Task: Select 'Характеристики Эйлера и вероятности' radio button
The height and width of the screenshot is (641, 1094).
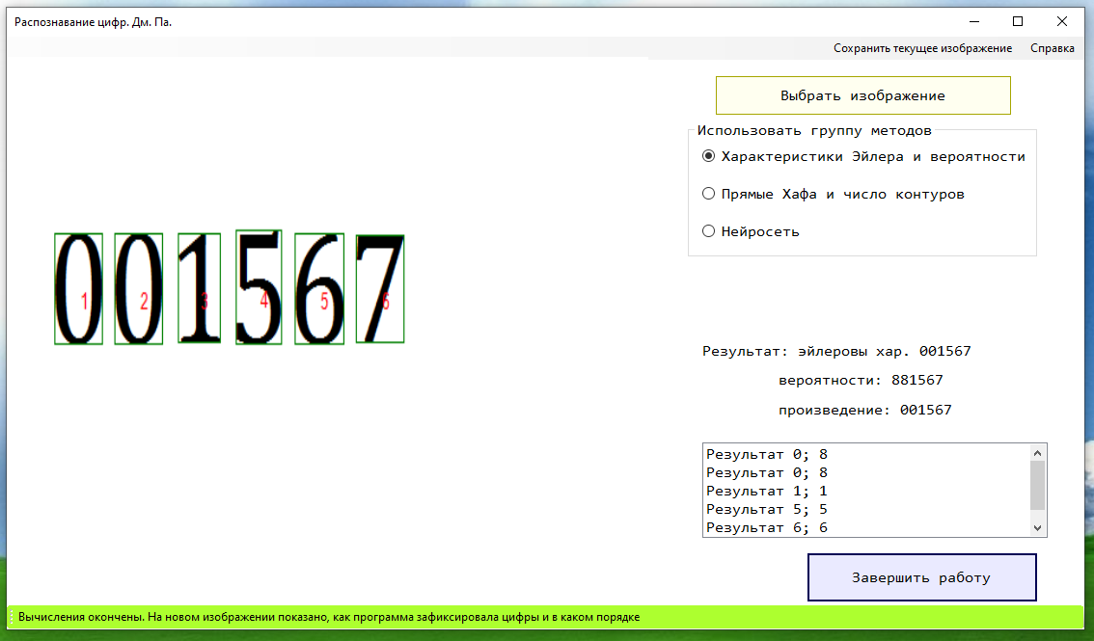Action: [x=709, y=156]
